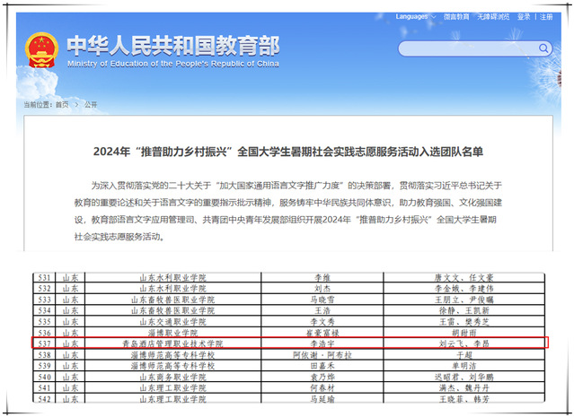This screenshot has width=574, height=417.
Task: Open 公开 in the breadcrumb
Action: (x=90, y=105)
